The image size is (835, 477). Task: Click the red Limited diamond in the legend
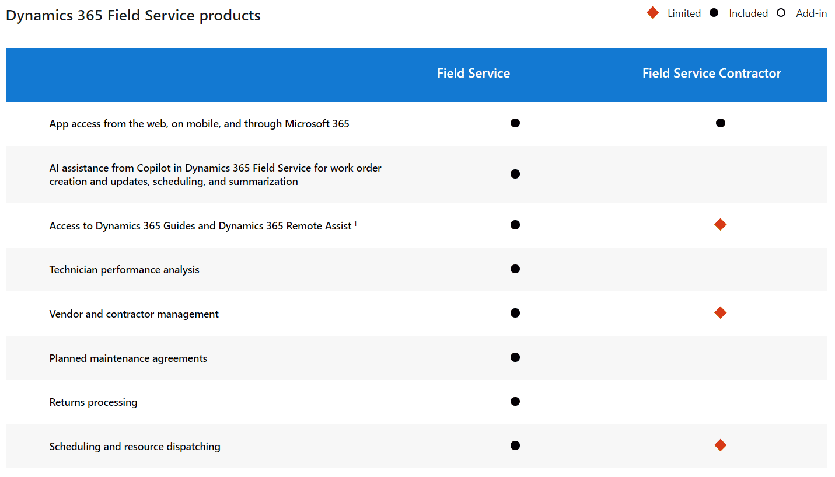pos(652,13)
